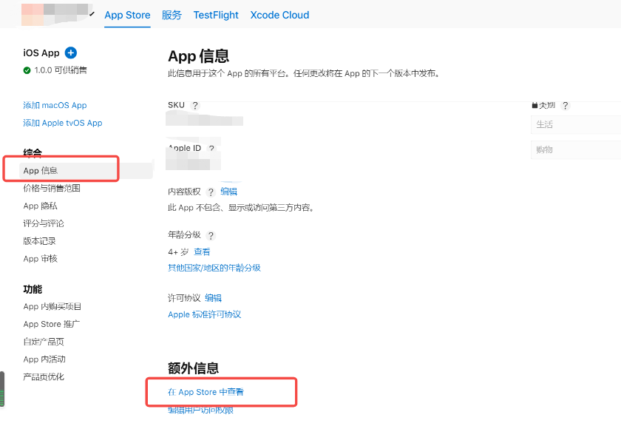Select the 1.0.0 可供销售 version status

coord(55,70)
